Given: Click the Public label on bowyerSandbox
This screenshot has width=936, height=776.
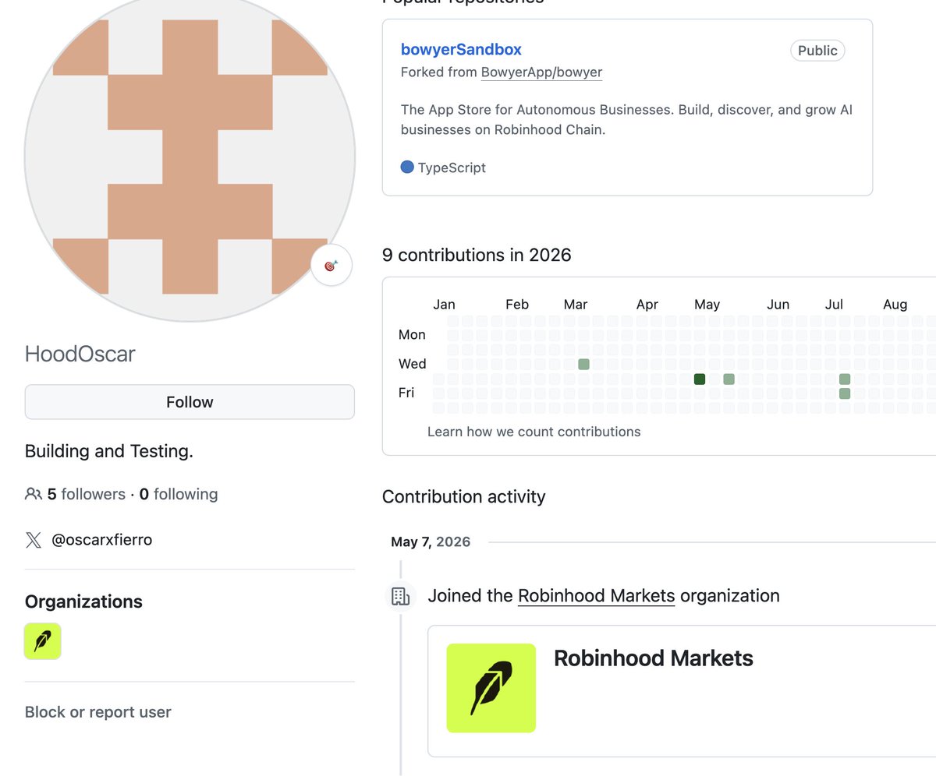Looking at the screenshot, I should pyautogui.click(x=817, y=51).
